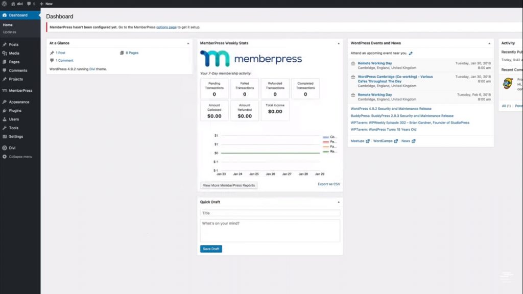Viewport: 523px width, 294px height.
Task: Click the Plugins icon in sidebar
Action: (x=4, y=110)
